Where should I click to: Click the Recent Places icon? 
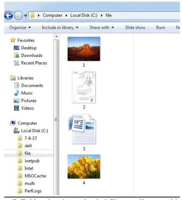pyautogui.click(x=17, y=63)
